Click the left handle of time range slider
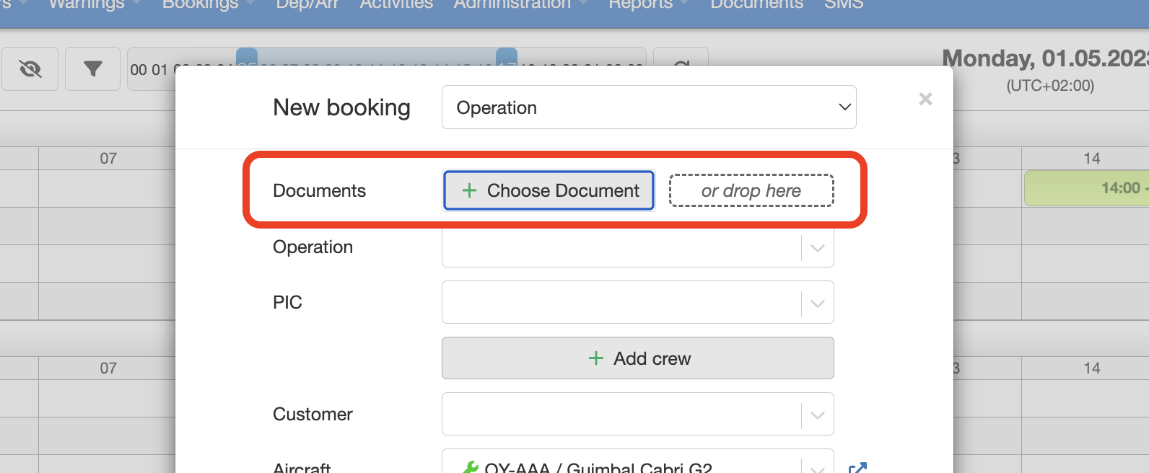This screenshot has height=473, width=1149. [x=247, y=56]
